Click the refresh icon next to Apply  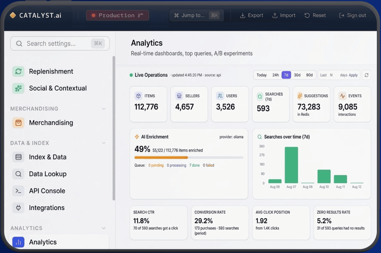[x=366, y=75]
